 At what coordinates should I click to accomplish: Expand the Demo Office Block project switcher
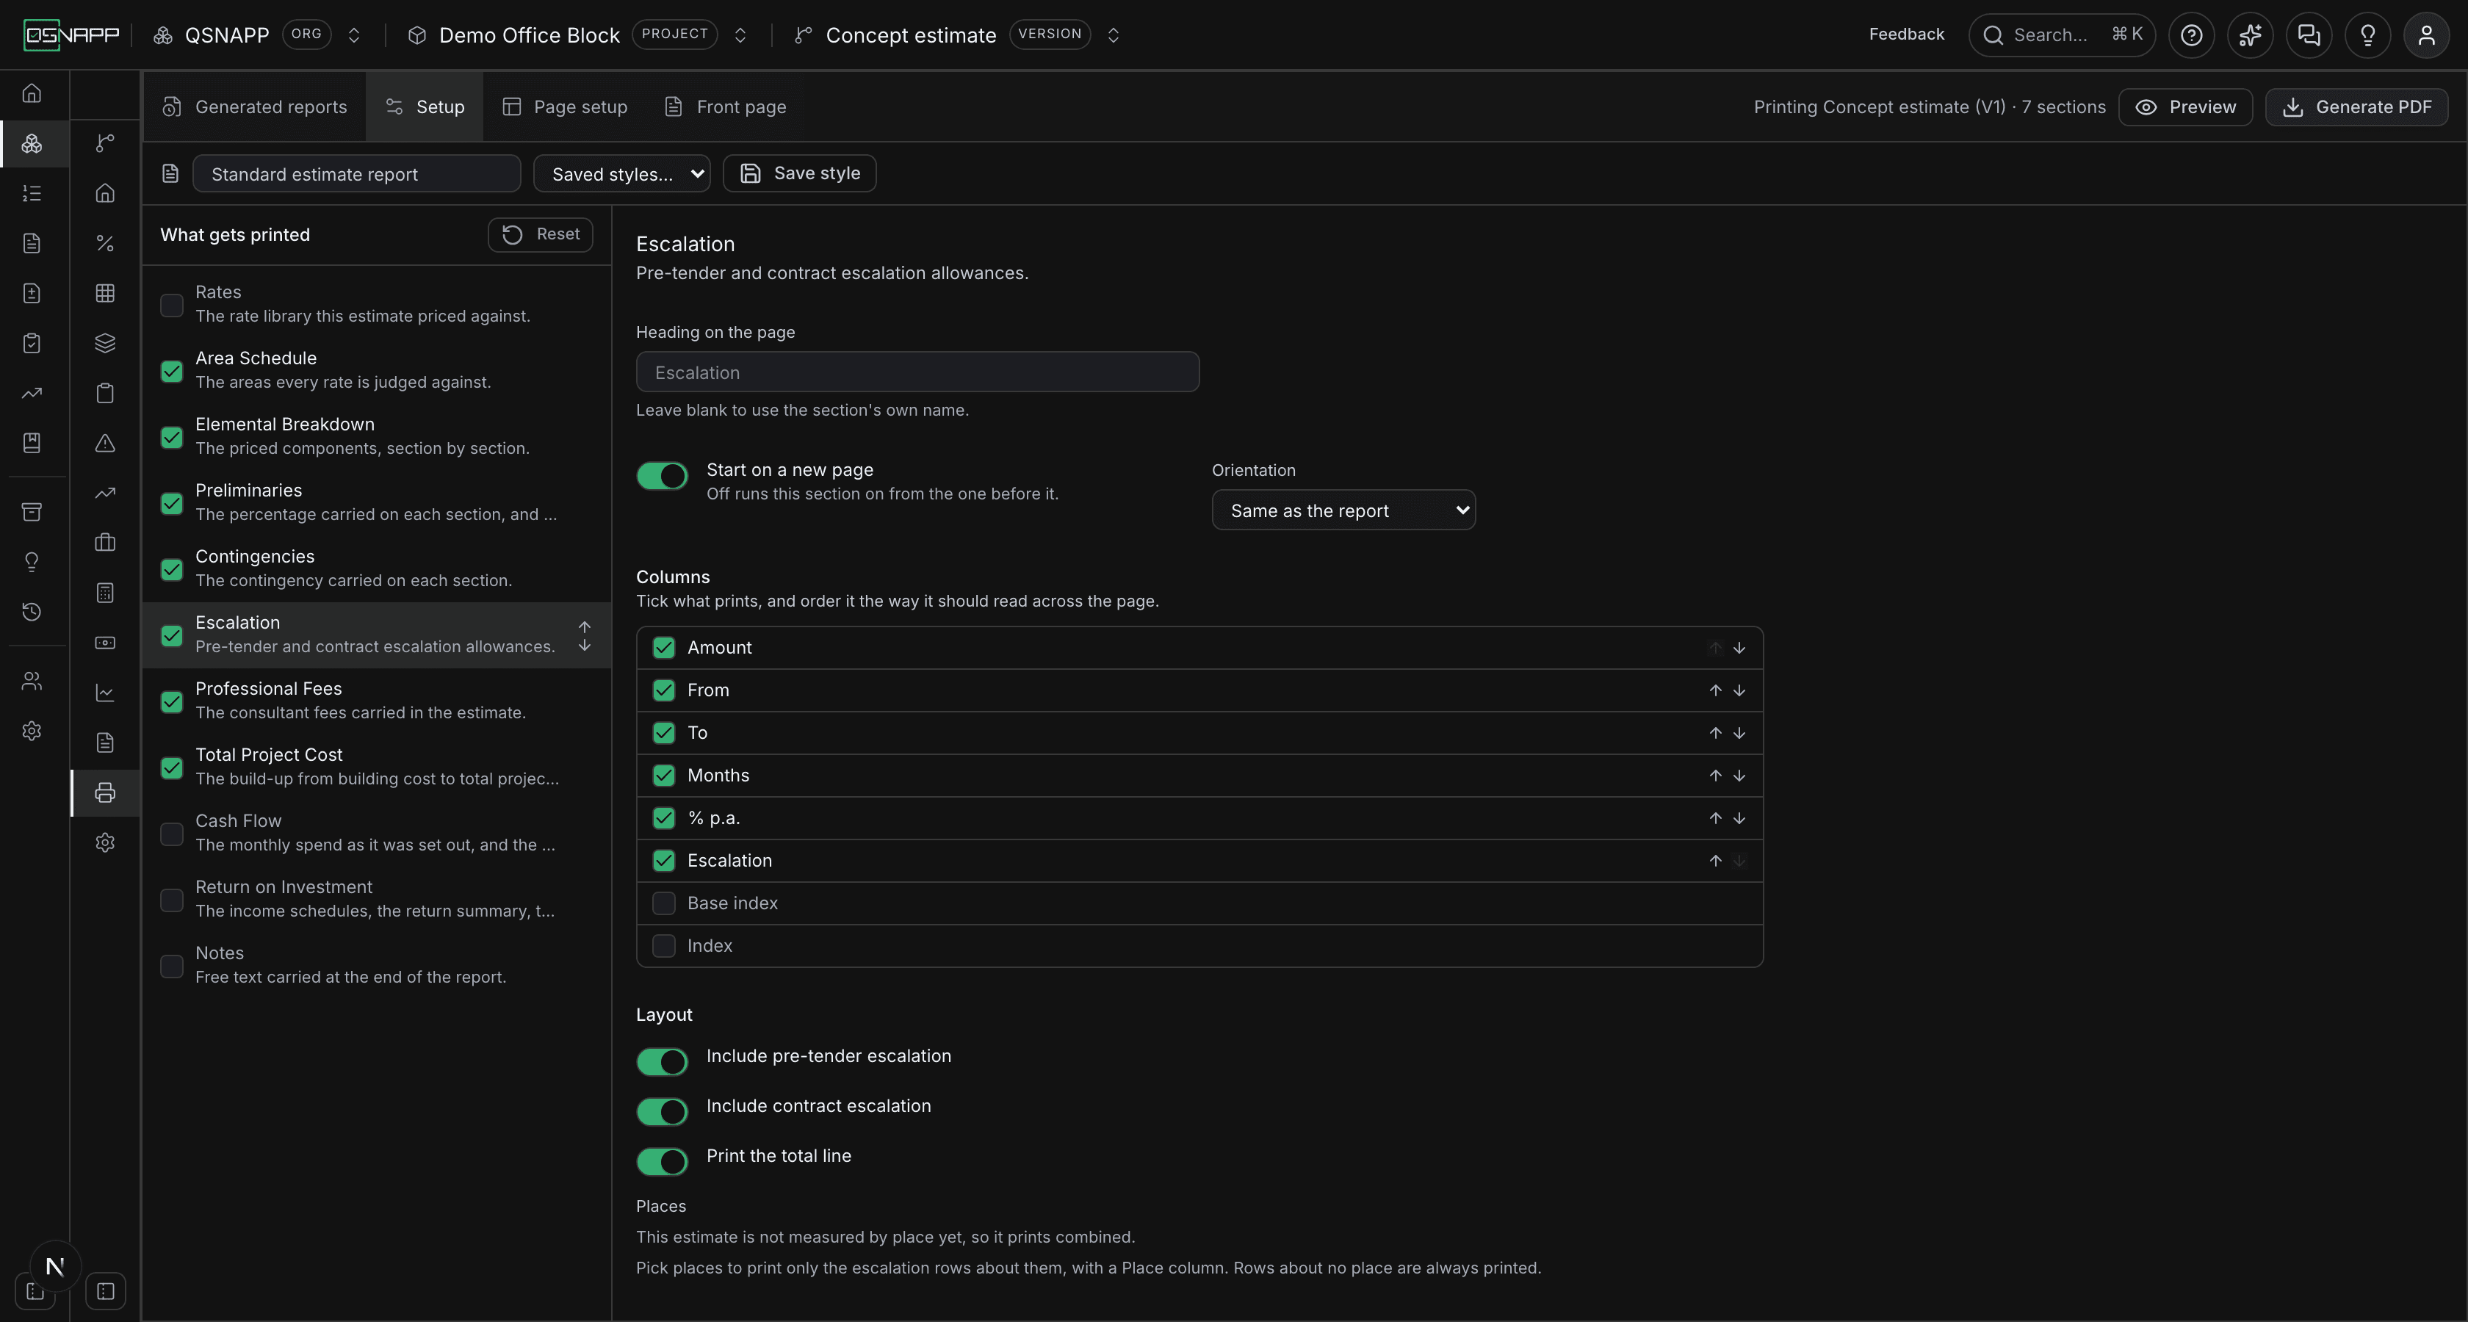pyautogui.click(x=740, y=35)
